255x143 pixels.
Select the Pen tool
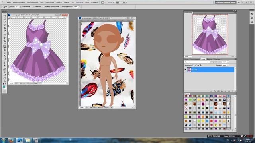click(x=4, y=59)
